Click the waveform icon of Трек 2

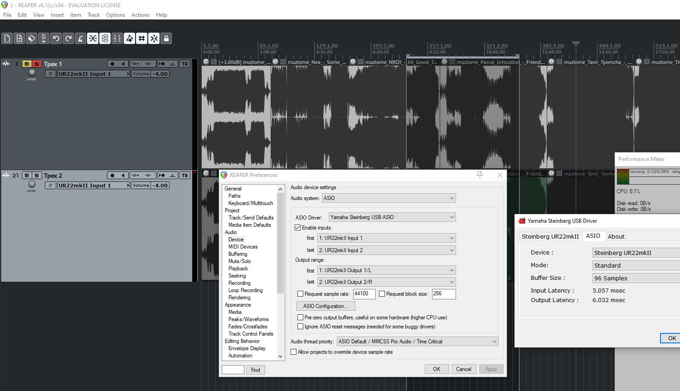tap(6, 176)
